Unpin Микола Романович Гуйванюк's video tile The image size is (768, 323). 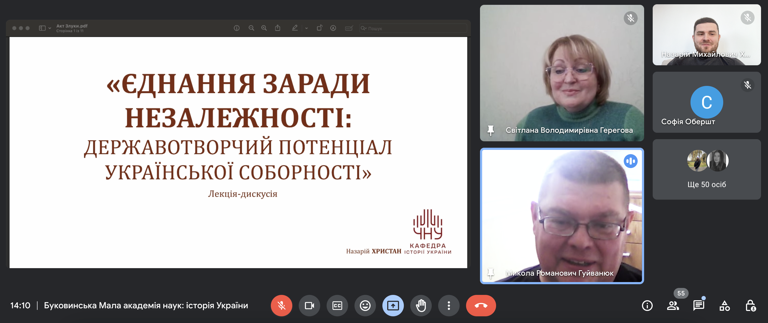tap(491, 280)
